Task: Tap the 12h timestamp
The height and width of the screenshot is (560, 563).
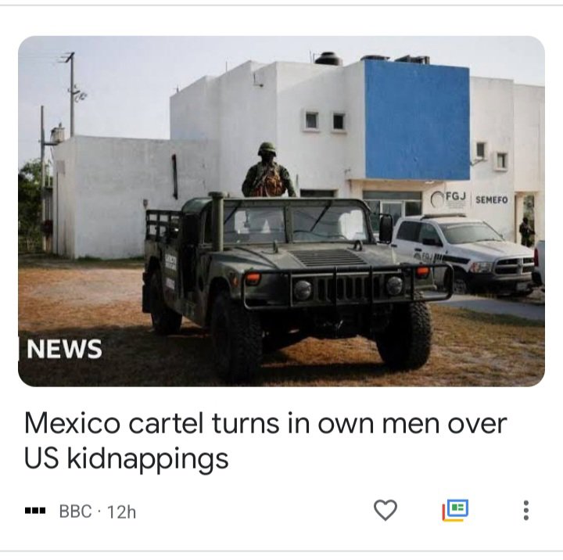Action: [121, 512]
